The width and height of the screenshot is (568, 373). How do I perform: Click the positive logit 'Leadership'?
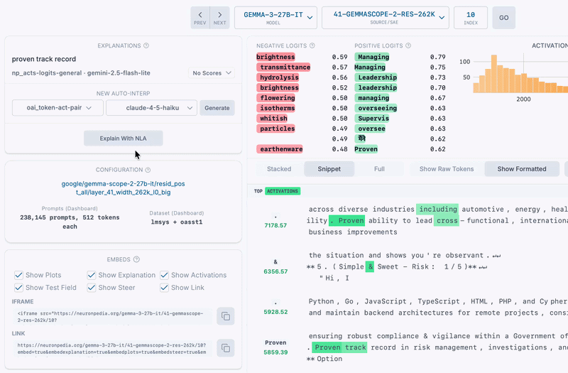point(376,77)
